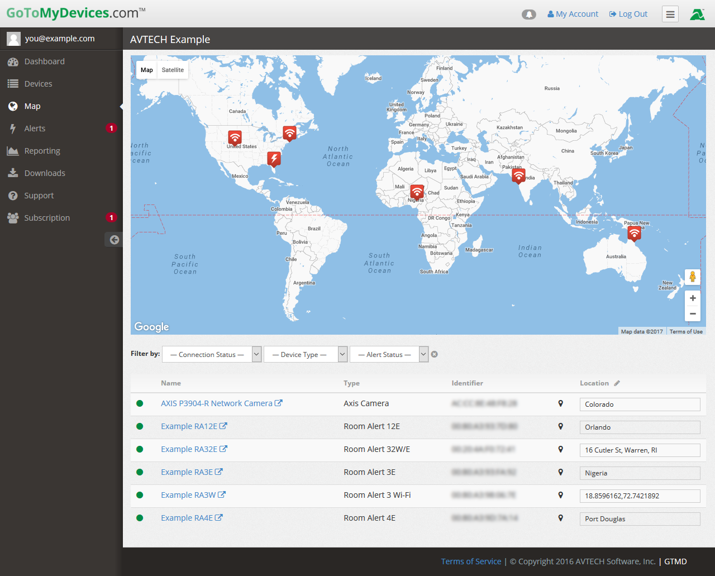Click the location pin for Warren, RI row
715x576 pixels.
561,449
